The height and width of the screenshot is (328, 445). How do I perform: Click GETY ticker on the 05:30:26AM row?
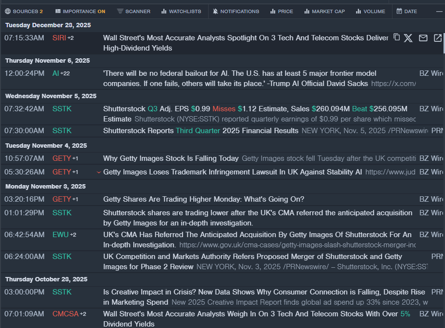[x=62, y=172]
